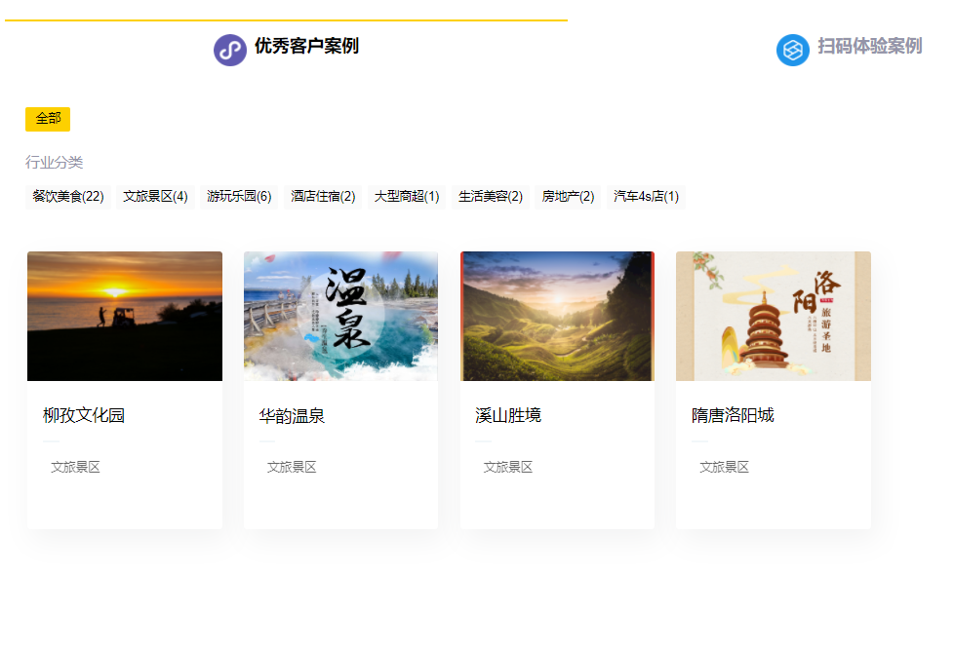Select the 游玩乐园(6) industry filter

click(x=237, y=195)
